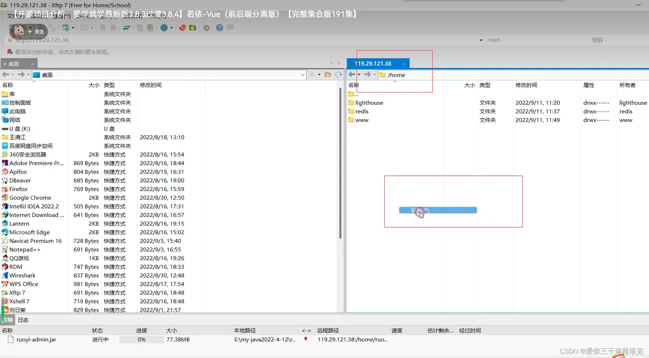Screen dimensions: 649x358
Task: Open remote pane back history dropdown
Action: [359, 74]
